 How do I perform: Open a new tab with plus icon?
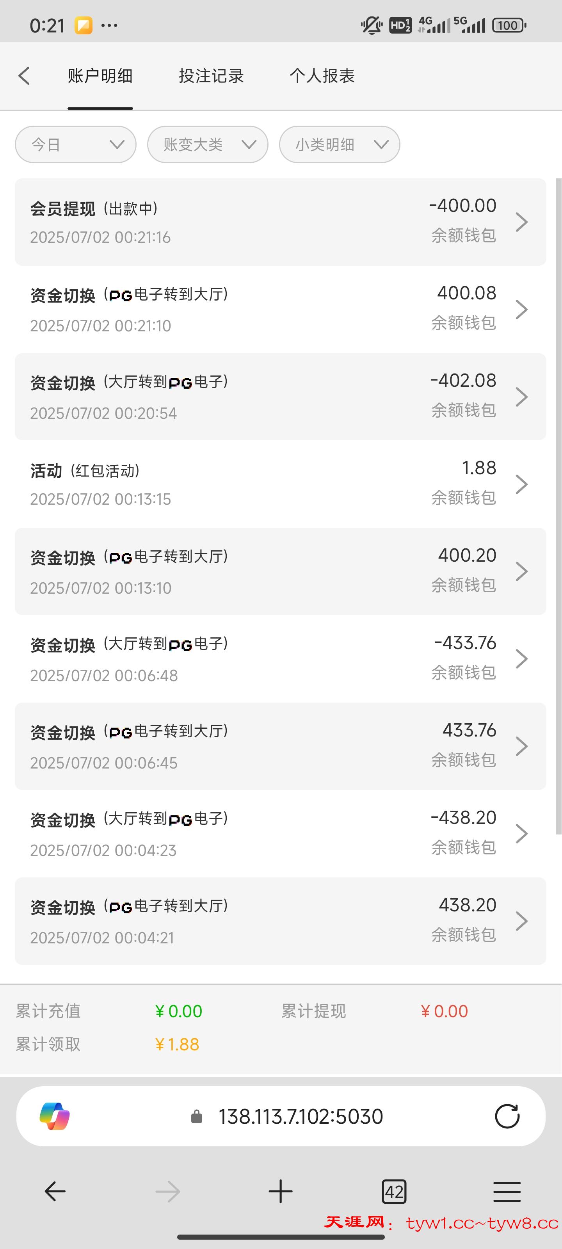coord(281,1191)
